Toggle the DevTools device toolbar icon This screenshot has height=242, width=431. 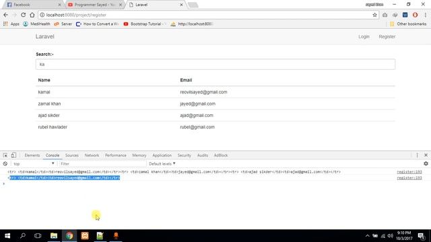pos(13,155)
